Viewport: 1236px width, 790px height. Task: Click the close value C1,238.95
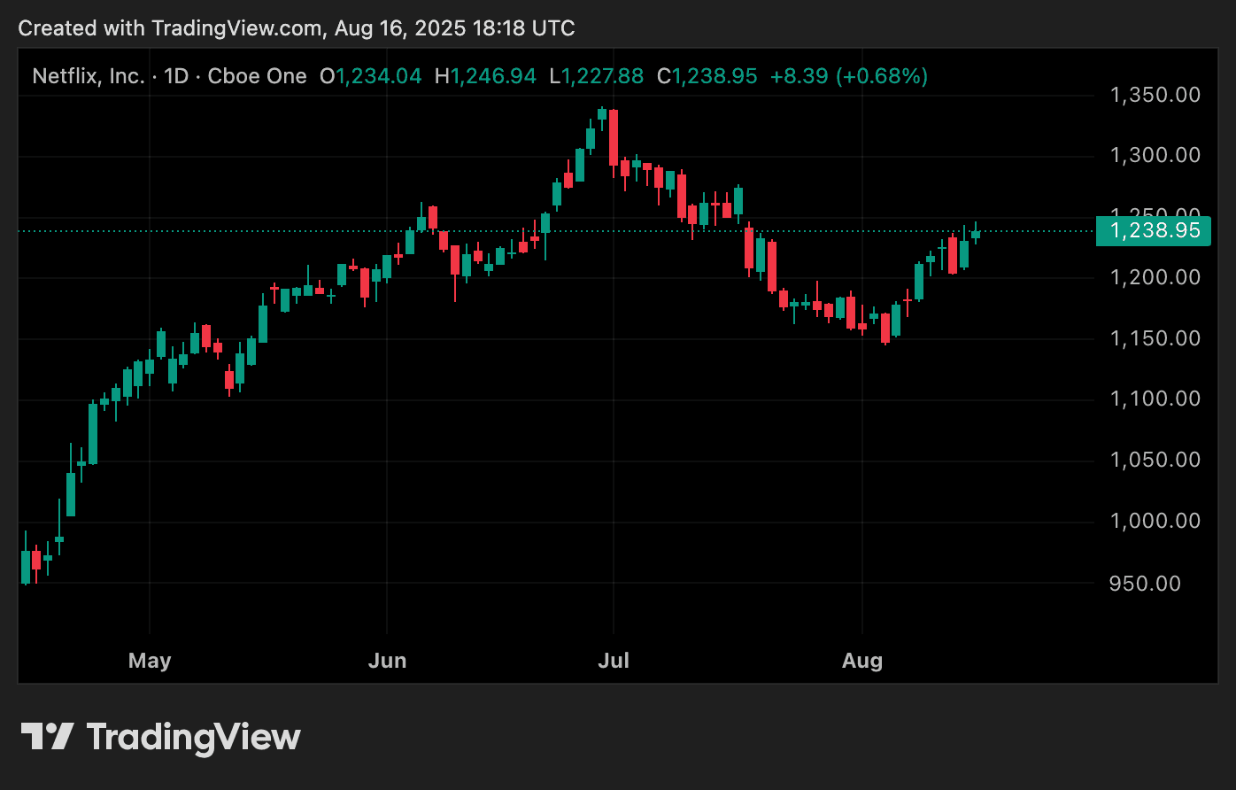[707, 76]
